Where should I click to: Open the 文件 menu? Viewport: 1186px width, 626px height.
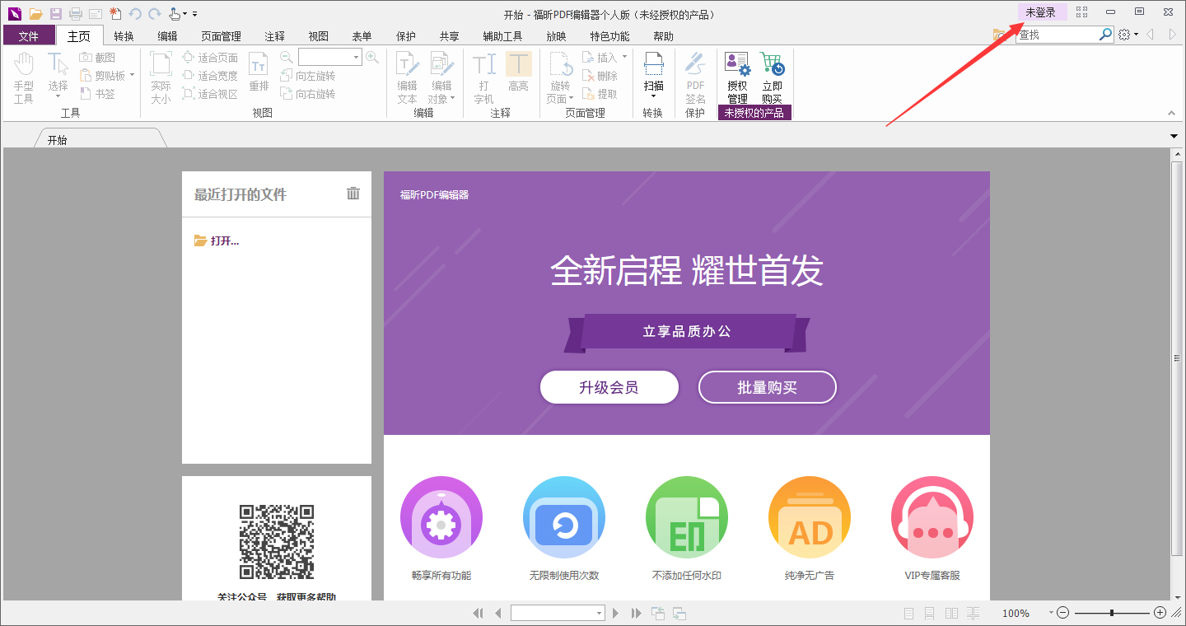pos(29,35)
